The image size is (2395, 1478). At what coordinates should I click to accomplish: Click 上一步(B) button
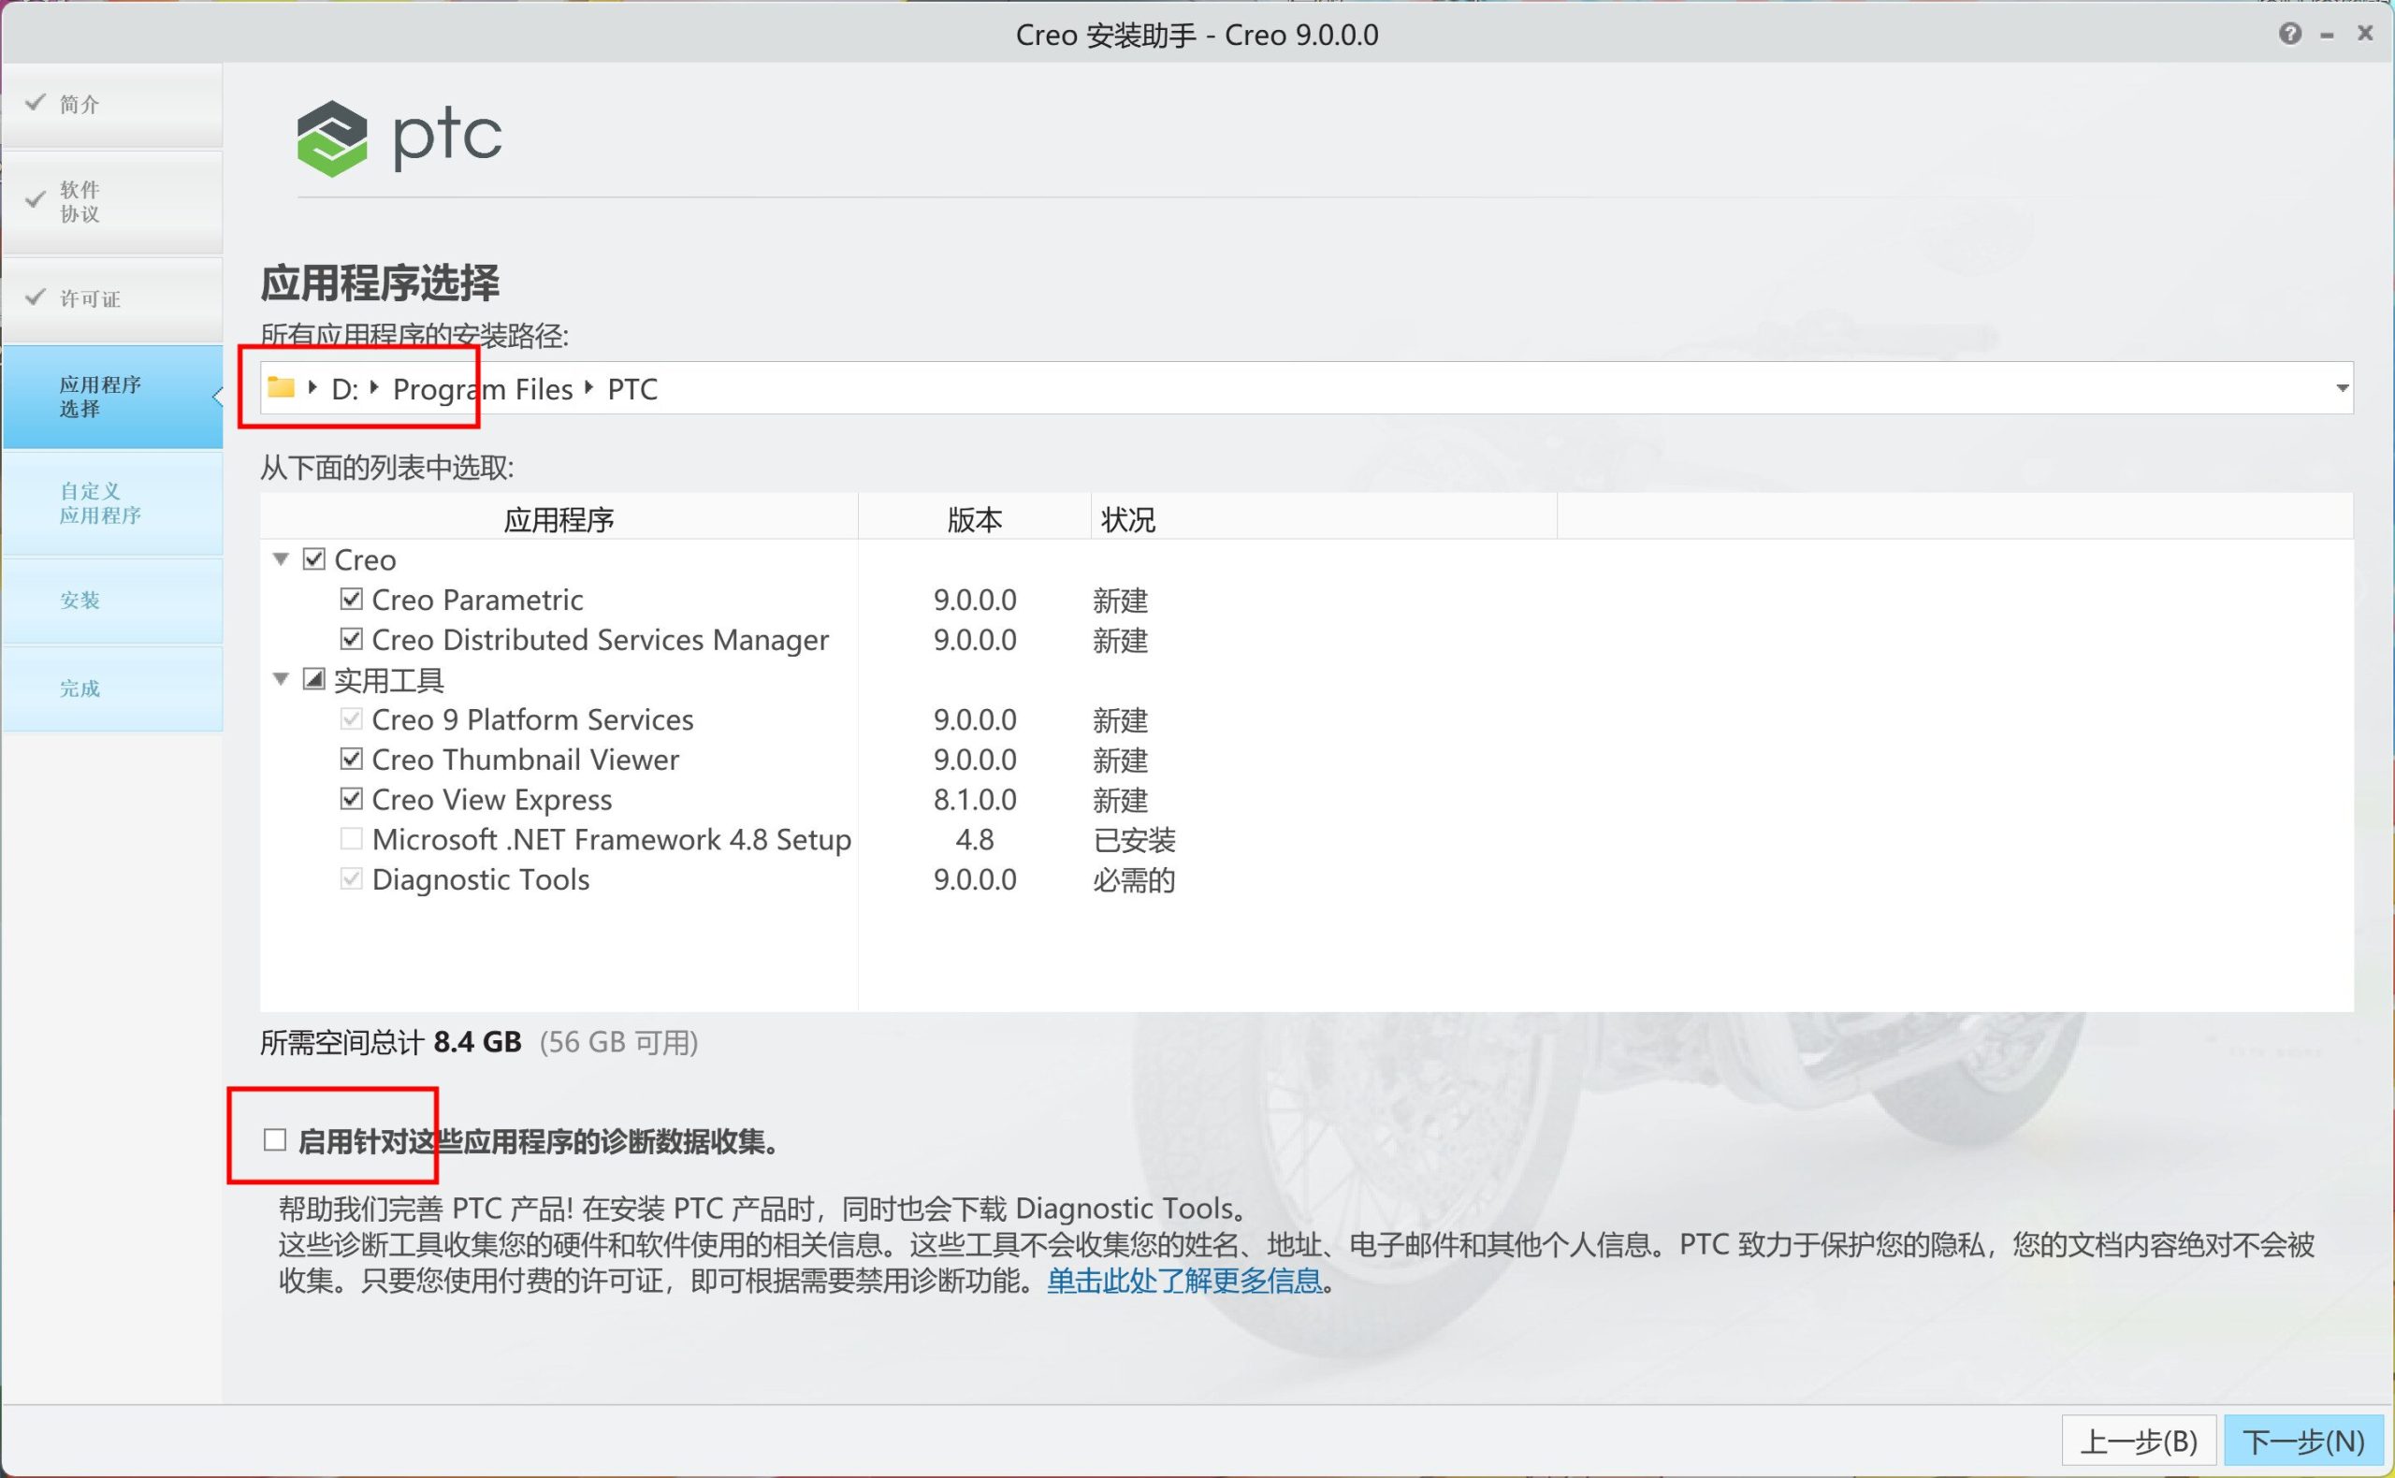pyautogui.click(x=2139, y=1441)
